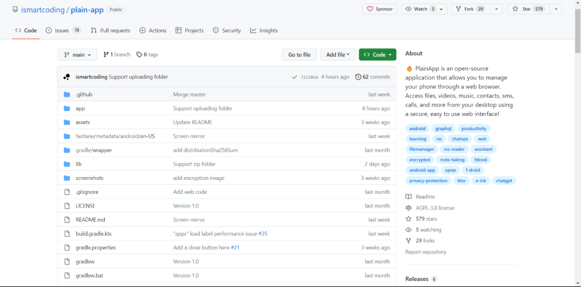
Task: Click the file icon for gradlew.bat
Action: tap(67, 276)
